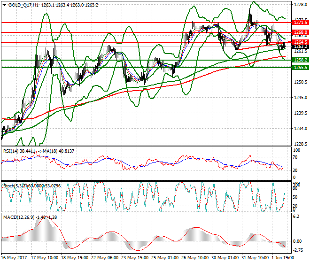Click the 17 May 10:00 time label

click(x=45, y=258)
